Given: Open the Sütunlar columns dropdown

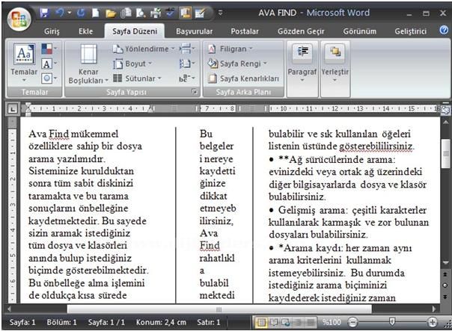Looking at the screenshot, I should coord(137,78).
